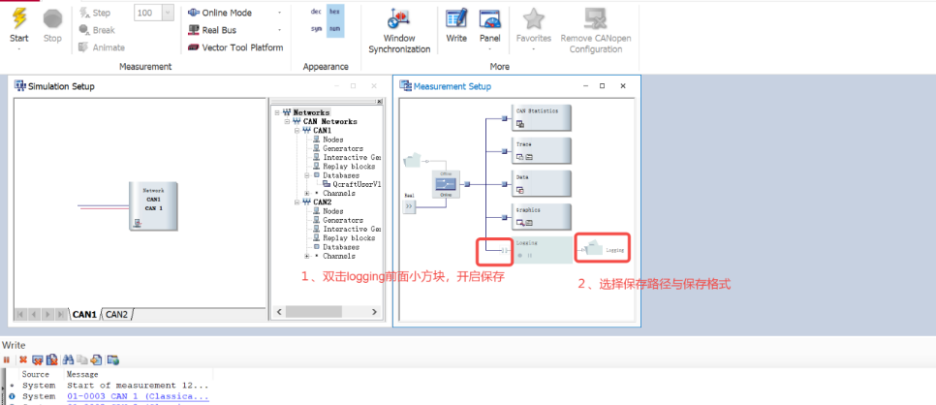Go to last tab using tab navigation arrow
Screen dimensions: 936x405
[61, 314]
